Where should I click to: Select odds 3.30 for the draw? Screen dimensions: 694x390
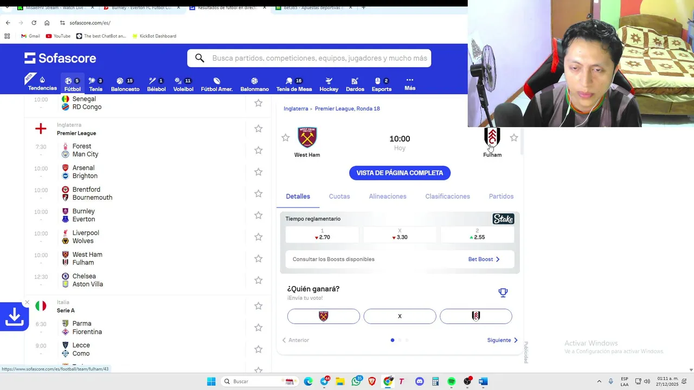click(x=400, y=234)
